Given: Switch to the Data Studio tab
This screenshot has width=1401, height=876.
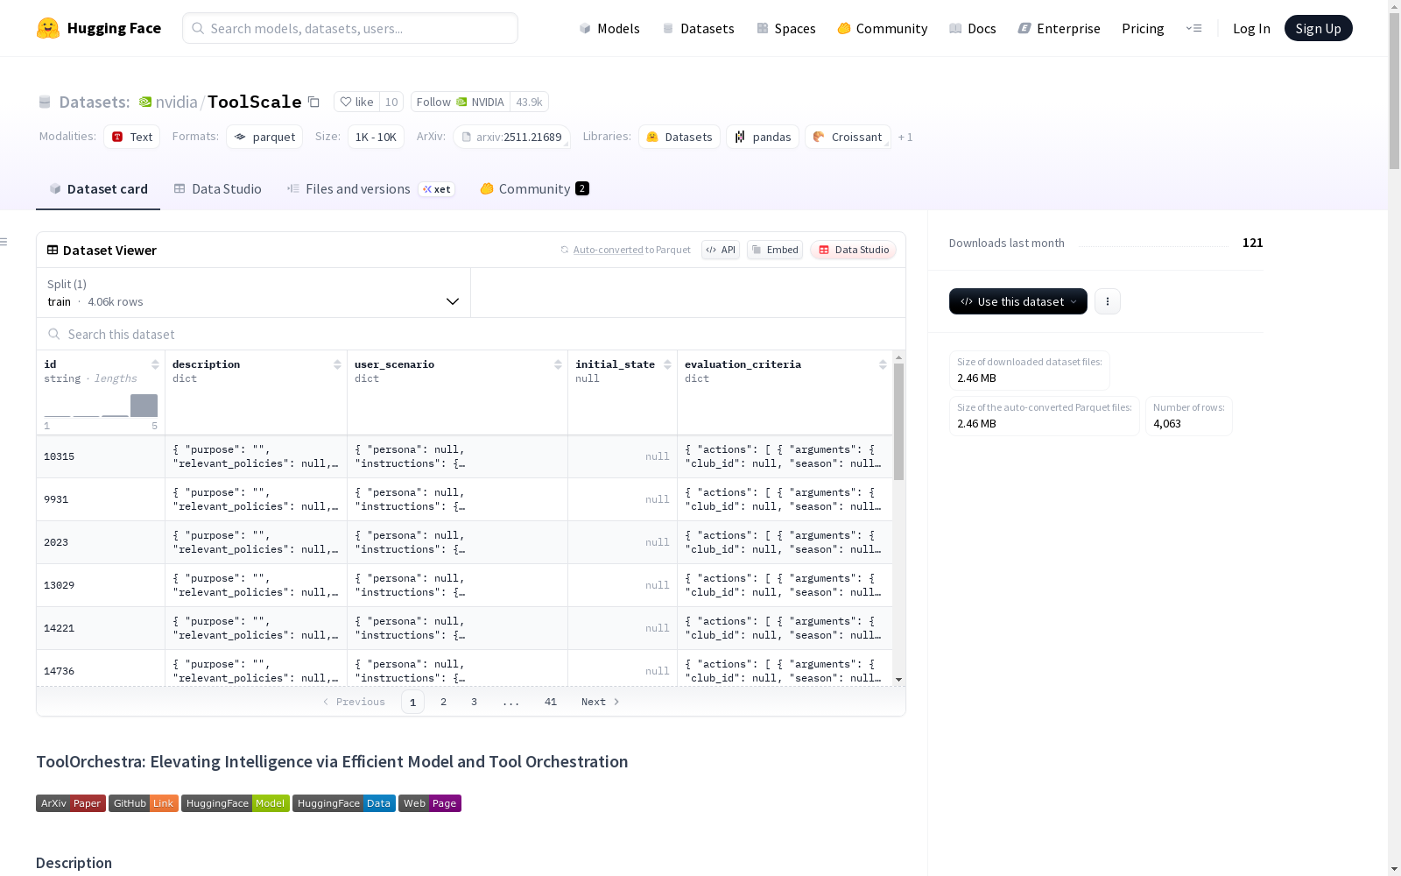Looking at the screenshot, I should pos(218,189).
